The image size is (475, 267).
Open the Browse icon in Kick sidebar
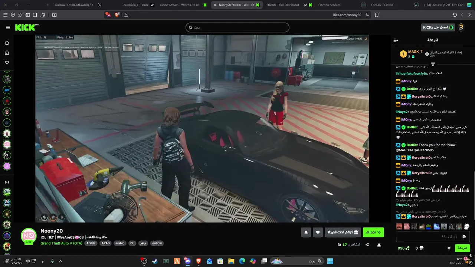point(7,53)
